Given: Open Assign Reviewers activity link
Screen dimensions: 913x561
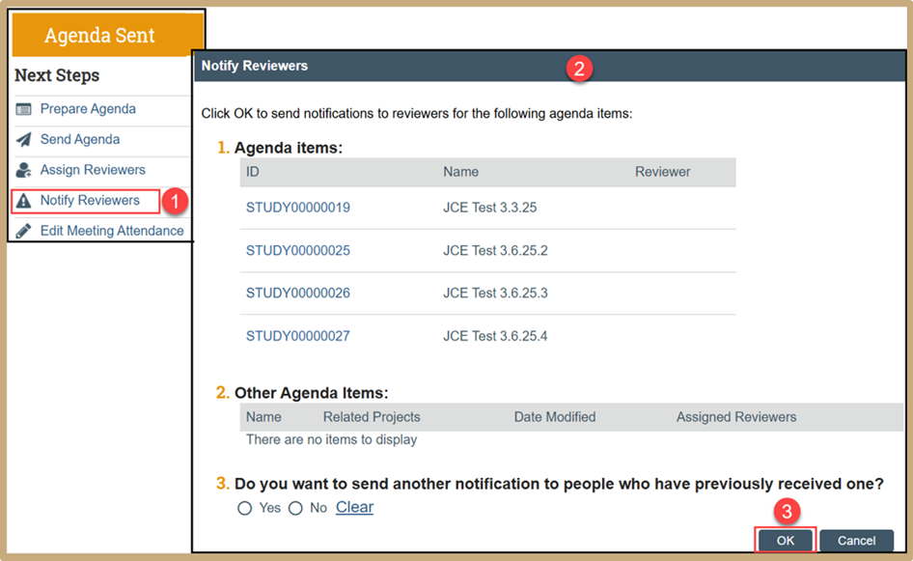Looking at the screenshot, I should point(93,170).
